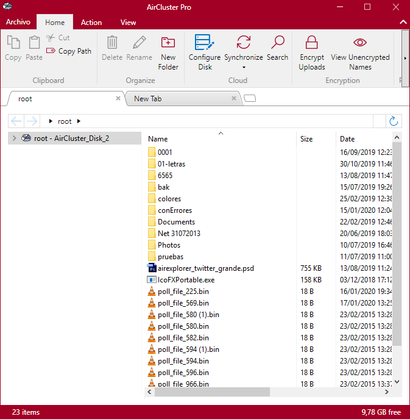Viewport: 410px width, 419px height.
Task: Click the Paste clipboard icon
Action: tap(34, 42)
